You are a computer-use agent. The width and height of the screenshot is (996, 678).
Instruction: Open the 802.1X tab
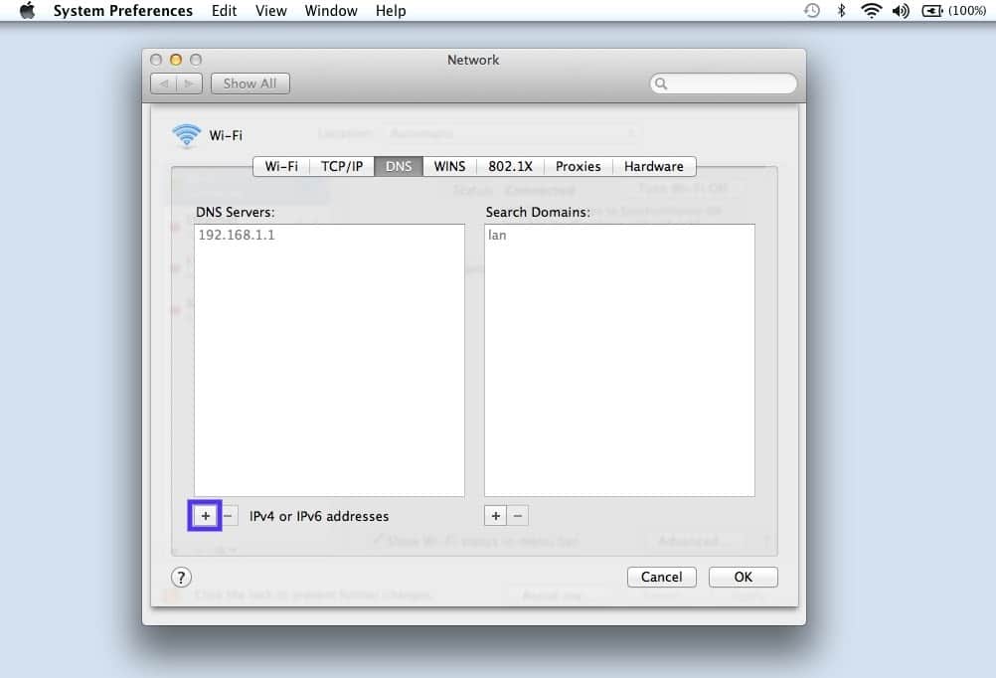(510, 166)
